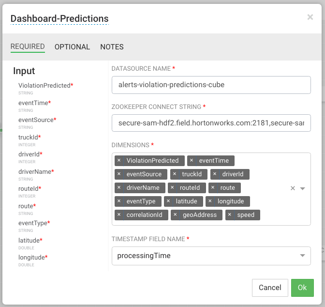Remove the geoAddress dimension tag

coord(175,215)
